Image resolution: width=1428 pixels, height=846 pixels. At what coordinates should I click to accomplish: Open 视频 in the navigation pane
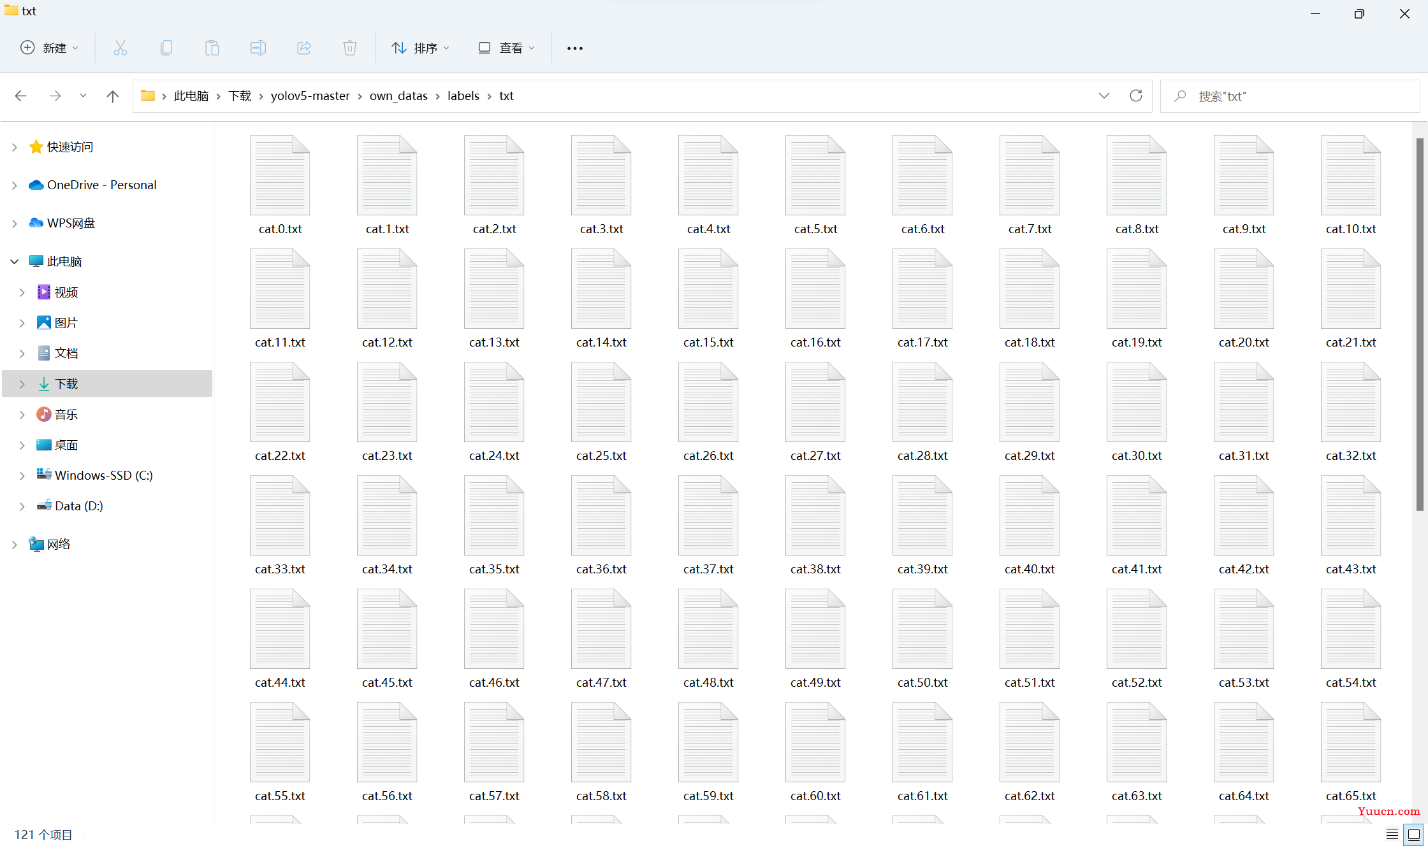point(66,292)
